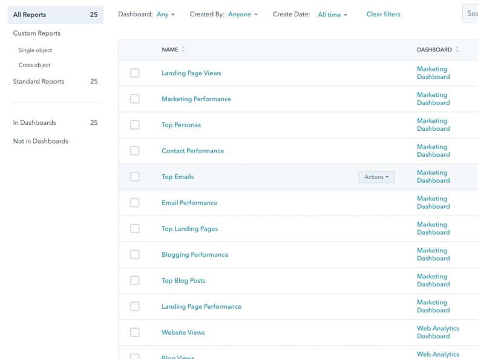The image size is (478, 359).
Task: Open the Create Date filter dropdown
Action: point(332,15)
